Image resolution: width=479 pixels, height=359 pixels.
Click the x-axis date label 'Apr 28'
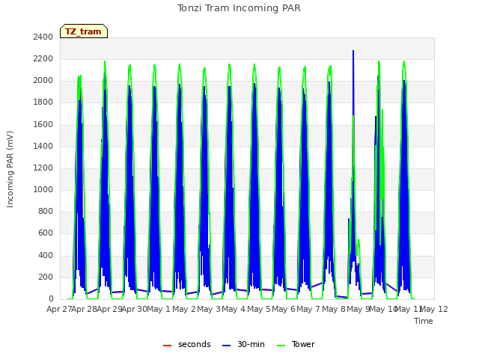85,309
